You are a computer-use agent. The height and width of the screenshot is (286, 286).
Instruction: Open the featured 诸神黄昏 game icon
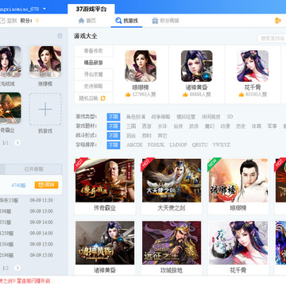(x=197, y=66)
